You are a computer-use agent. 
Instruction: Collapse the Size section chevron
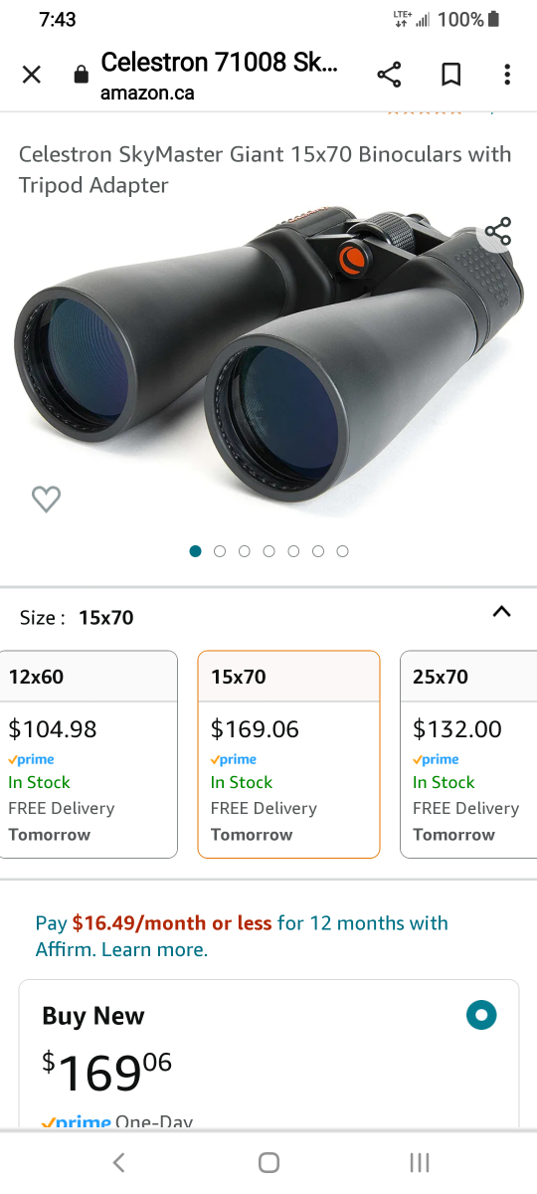coord(502,612)
